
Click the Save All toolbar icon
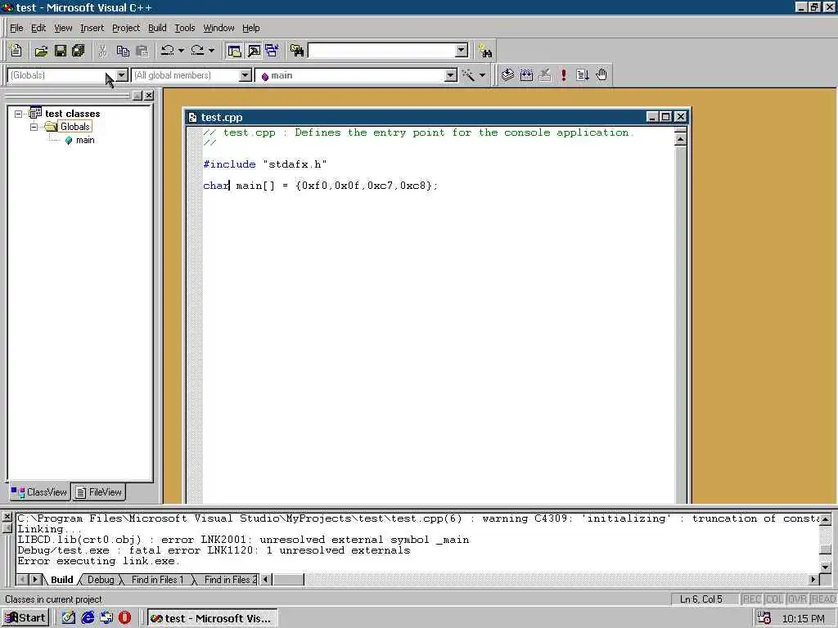[79, 51]
